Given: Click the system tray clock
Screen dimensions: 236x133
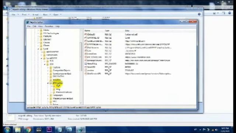Looking at the screenshot, I should 225,130.
